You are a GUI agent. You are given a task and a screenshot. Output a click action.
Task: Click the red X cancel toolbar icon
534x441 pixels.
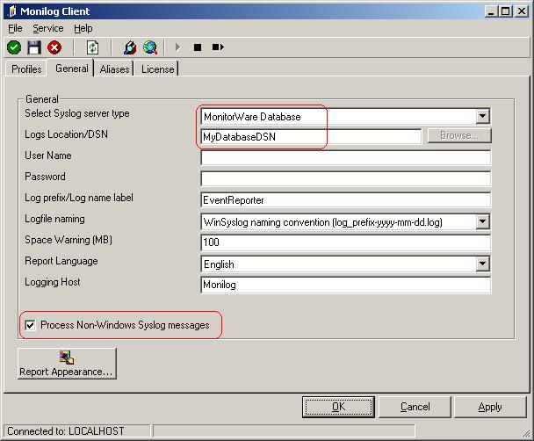(54, 47)
